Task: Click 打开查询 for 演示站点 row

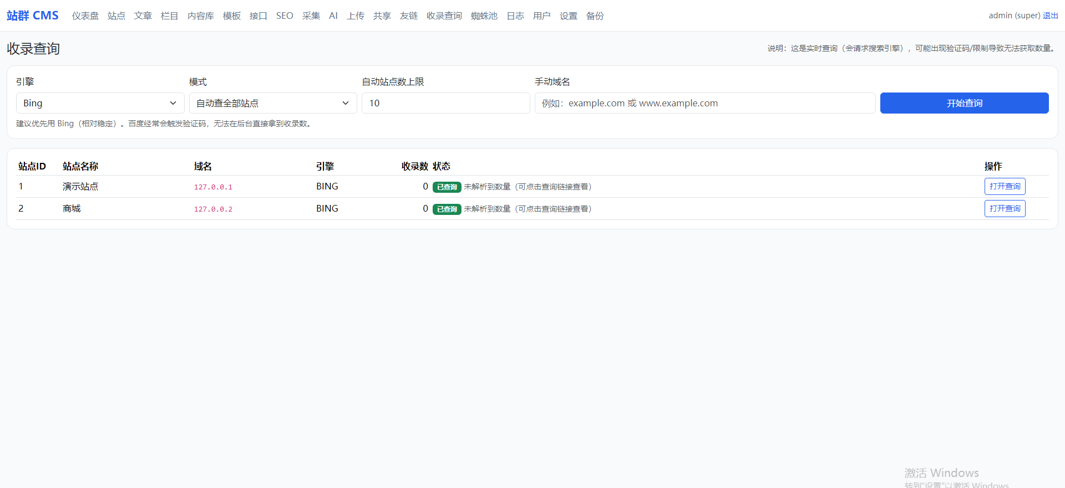Action: pos(1005,187)
